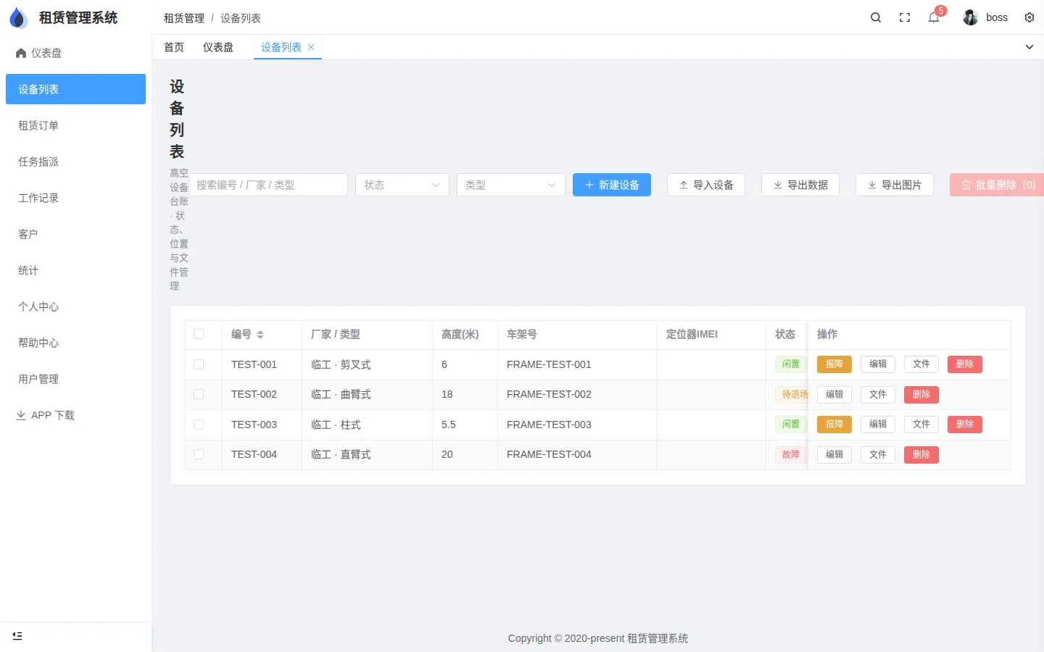Click the 新建设备 button
The width and height of the screenshot is (1044, 652).
click(x=612, y=185)
